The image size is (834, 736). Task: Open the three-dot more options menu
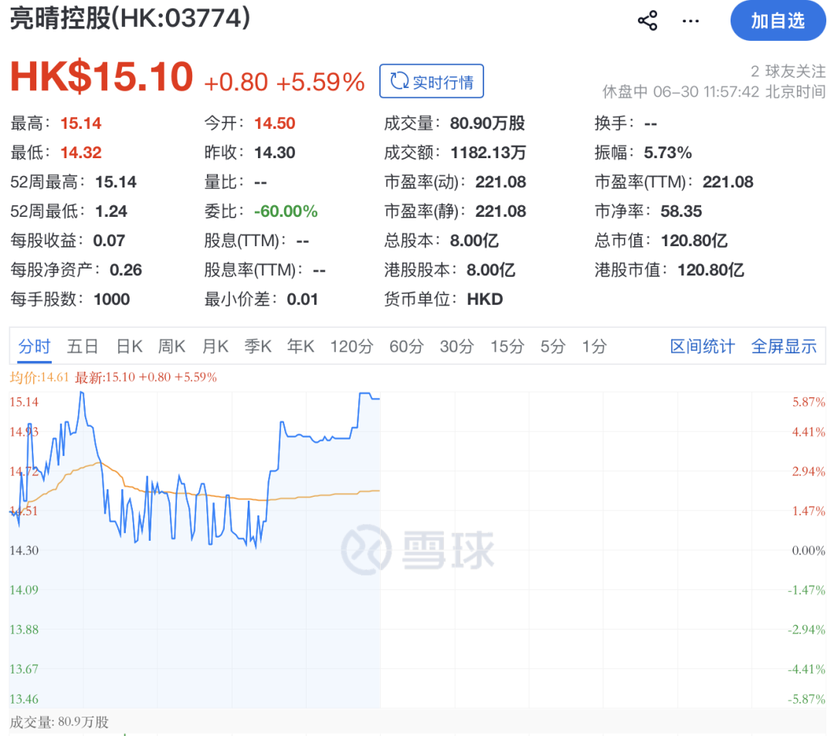[x=690, y=22]
